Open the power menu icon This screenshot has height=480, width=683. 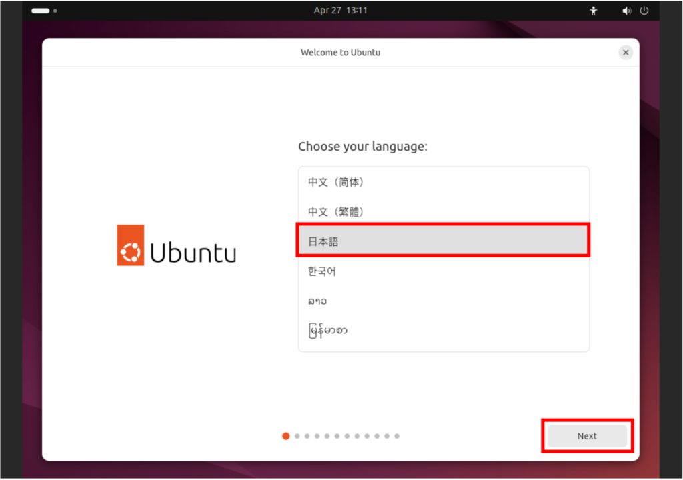644,11
